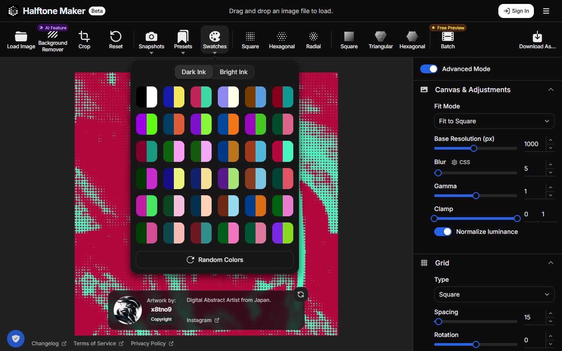The width and height of the screenshot is (562, 351).
Task: Select the Hexagonal shape icon
Action: [412, 36]
